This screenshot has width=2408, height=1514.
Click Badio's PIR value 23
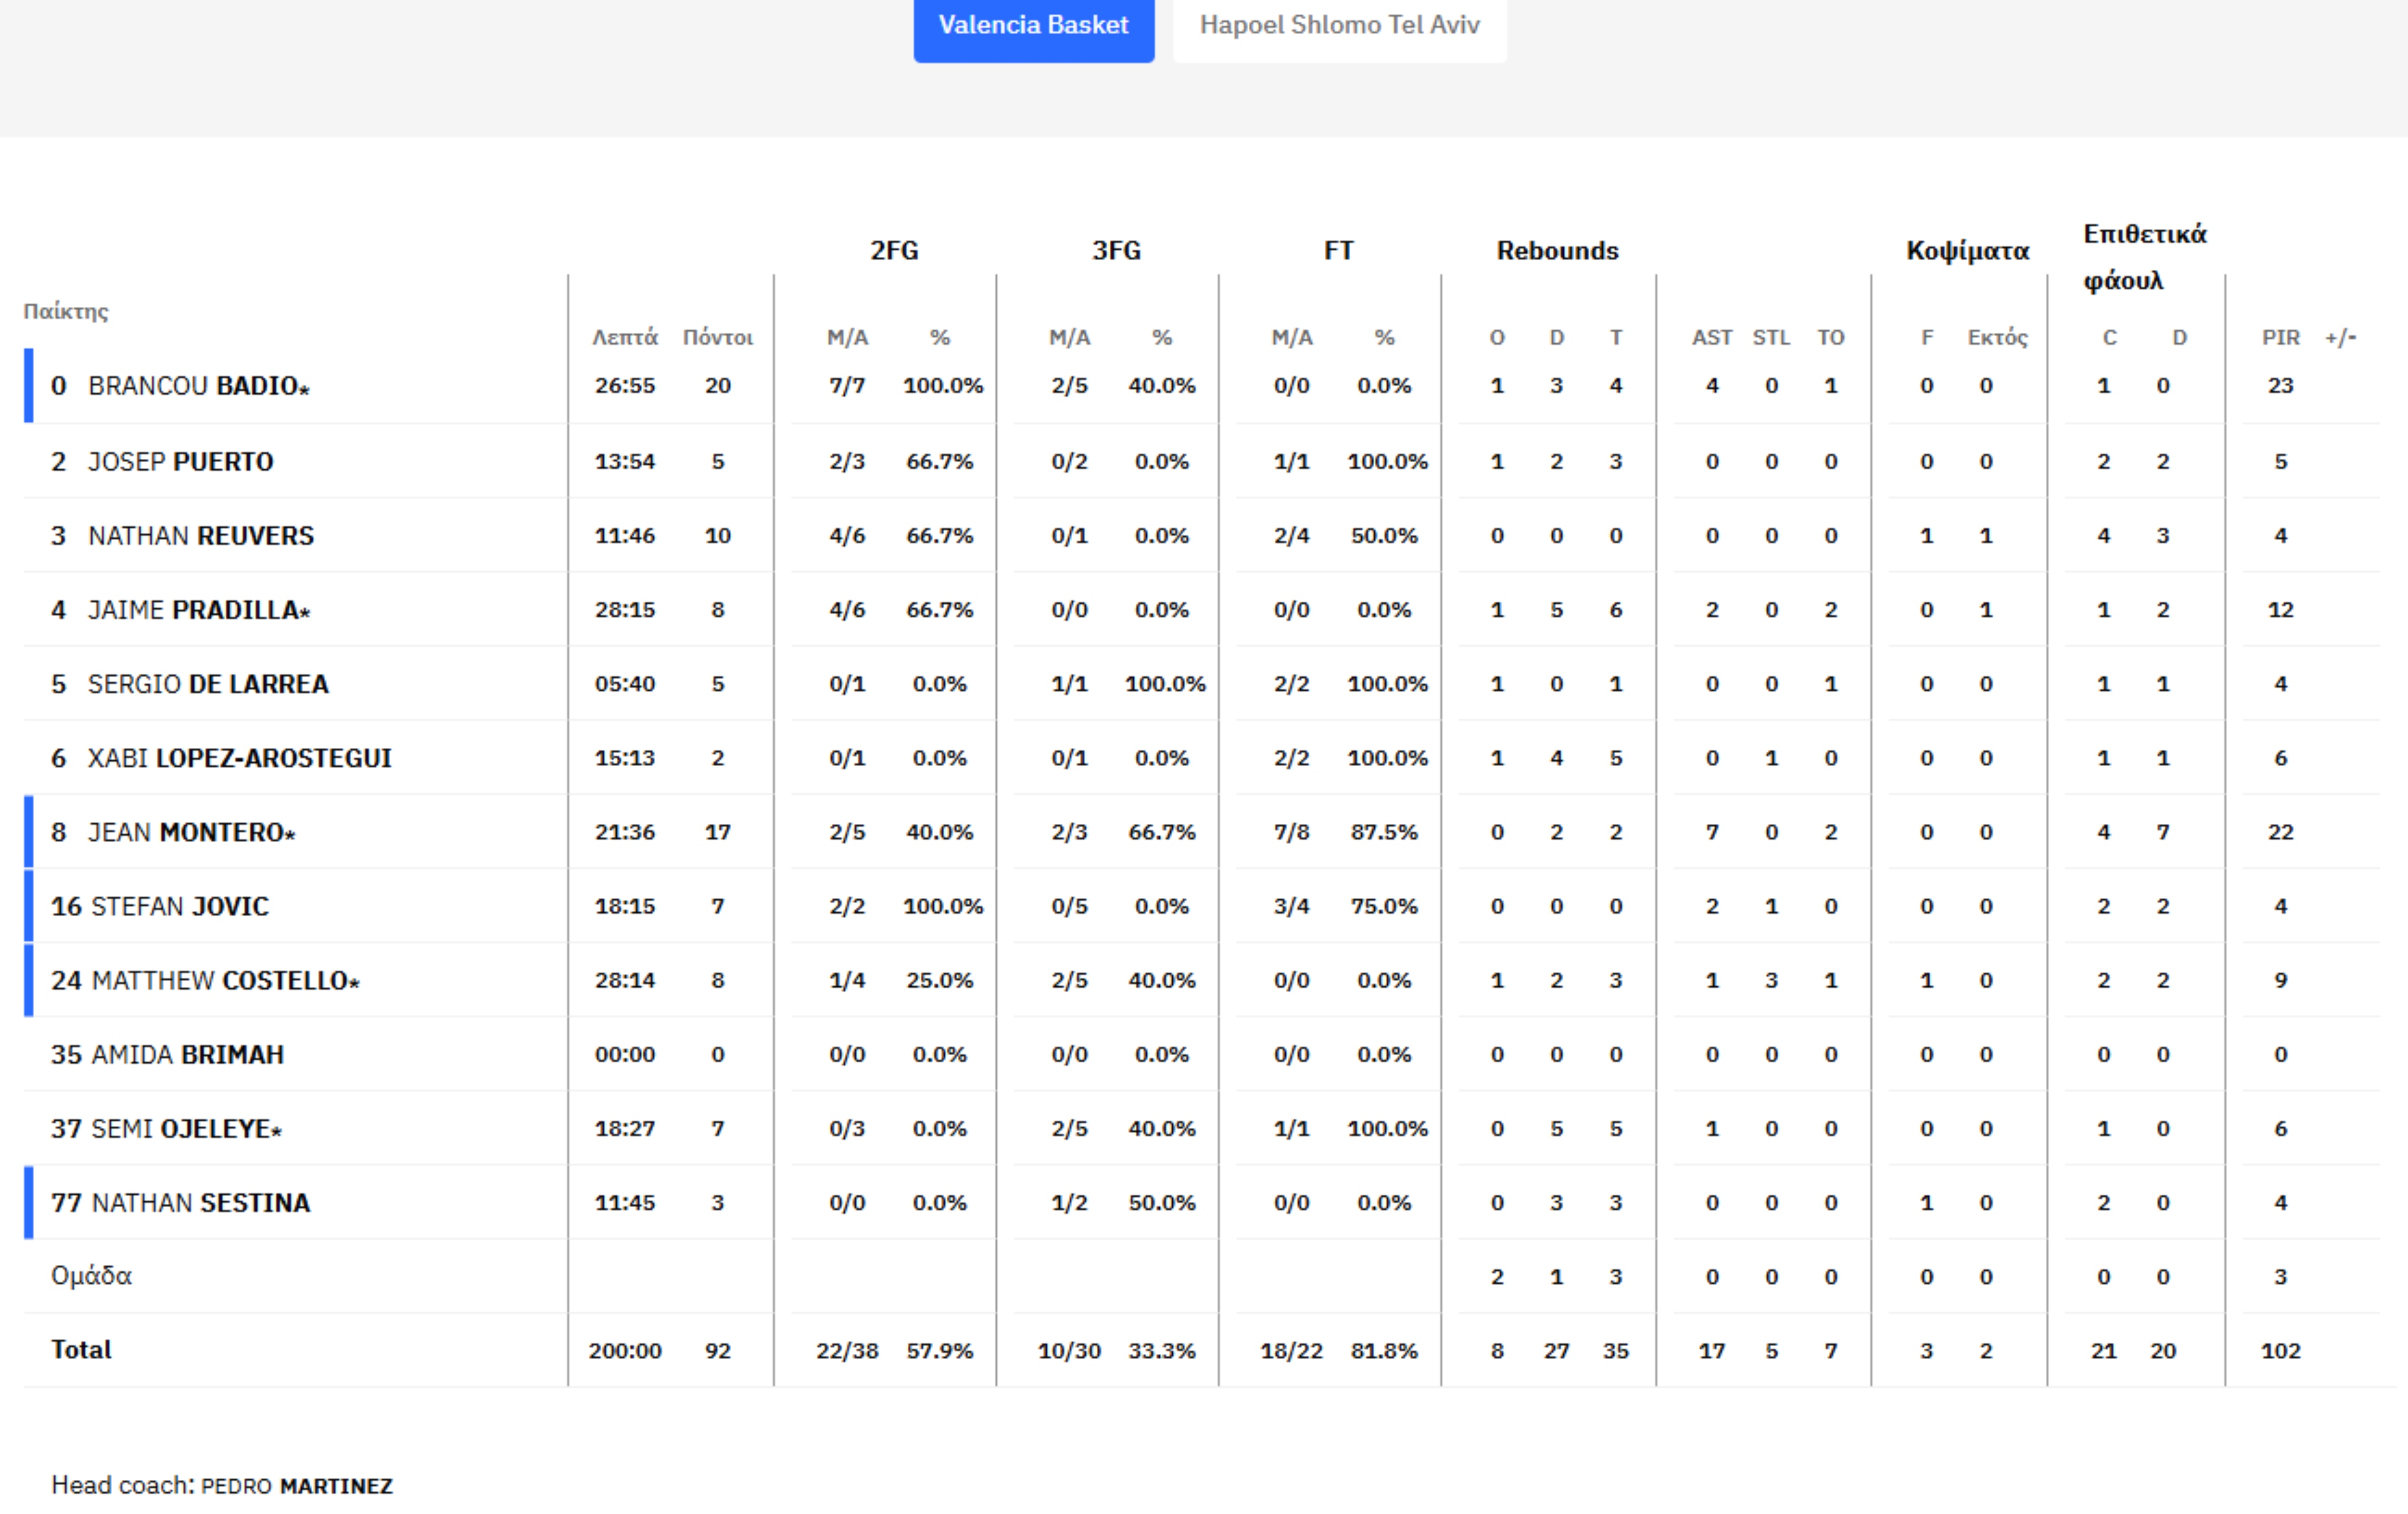point(2281,386)
